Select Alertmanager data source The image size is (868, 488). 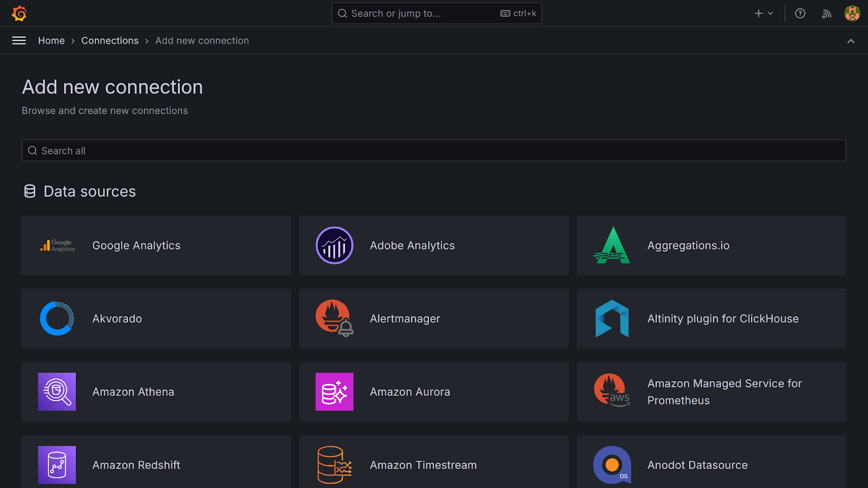pyautogui.click(x=434, y=318)
